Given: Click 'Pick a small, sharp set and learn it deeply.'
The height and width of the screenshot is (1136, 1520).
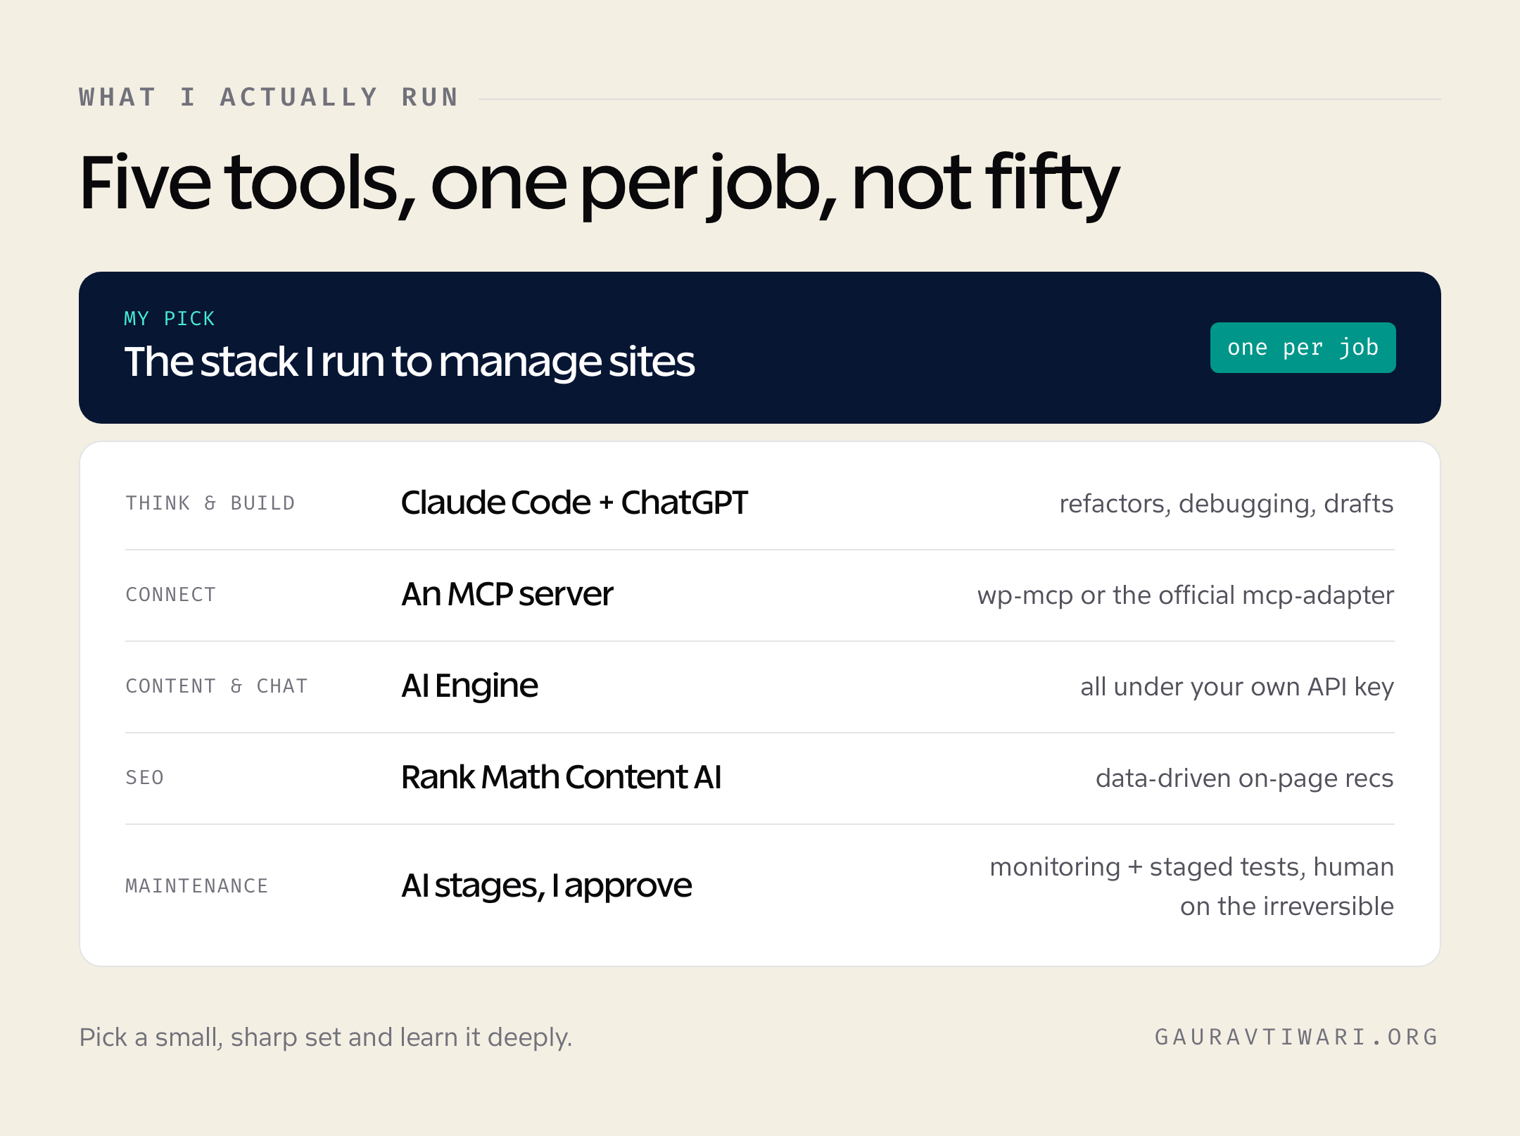Looking at the screenshot, I should point(326,1037).
